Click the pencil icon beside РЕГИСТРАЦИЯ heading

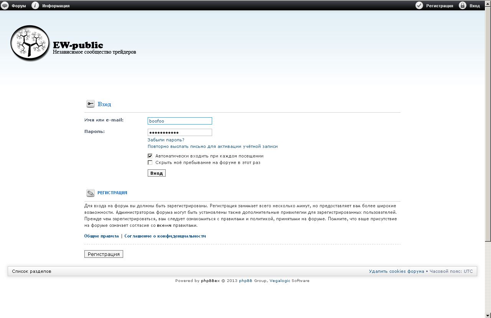coord(91,193)
